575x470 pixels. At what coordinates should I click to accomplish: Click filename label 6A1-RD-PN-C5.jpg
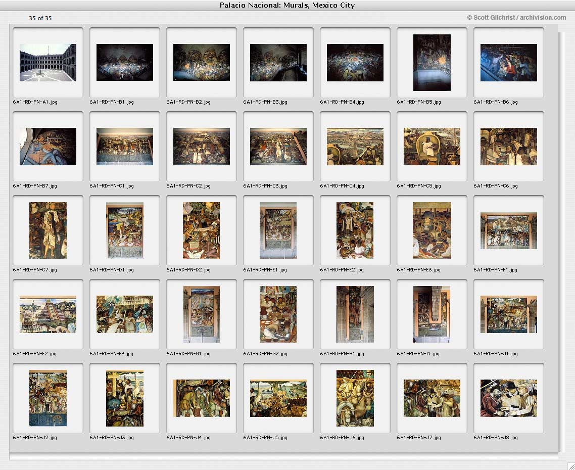[419, 186]
